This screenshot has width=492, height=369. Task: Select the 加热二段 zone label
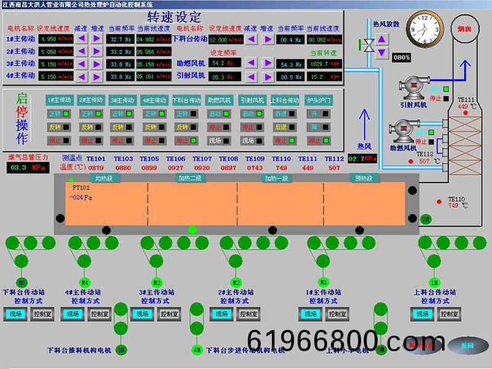[190, 178]
